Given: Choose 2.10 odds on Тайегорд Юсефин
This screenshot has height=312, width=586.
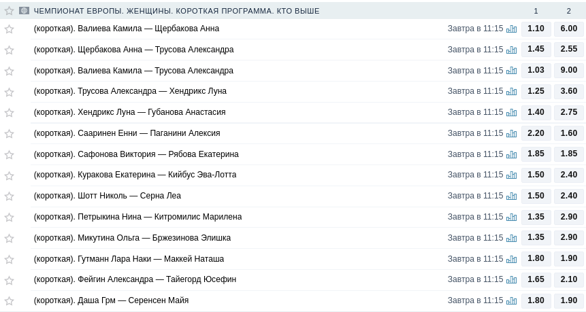Looking at the screenshot, I should pos(569,279).
